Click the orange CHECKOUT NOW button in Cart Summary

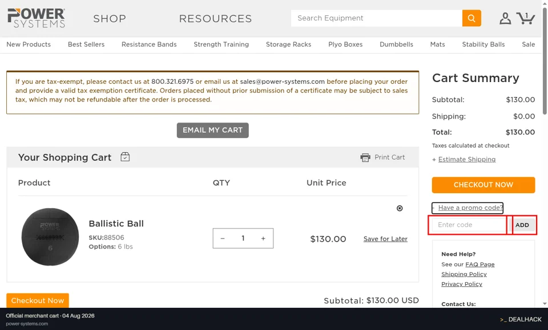point(483,185)
